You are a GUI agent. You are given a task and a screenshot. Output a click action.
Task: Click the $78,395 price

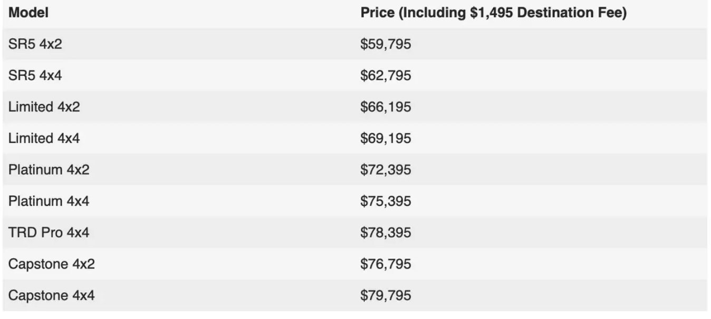(x=386, y=233)
